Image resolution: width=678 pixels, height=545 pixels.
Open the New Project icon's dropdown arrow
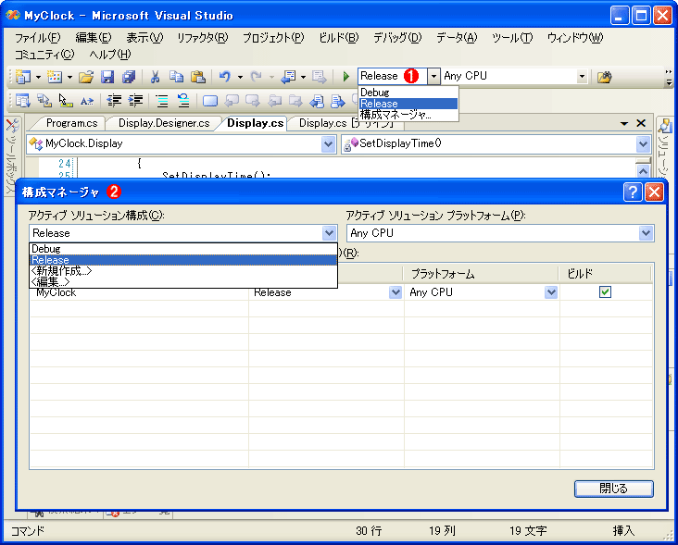point(38,78)
